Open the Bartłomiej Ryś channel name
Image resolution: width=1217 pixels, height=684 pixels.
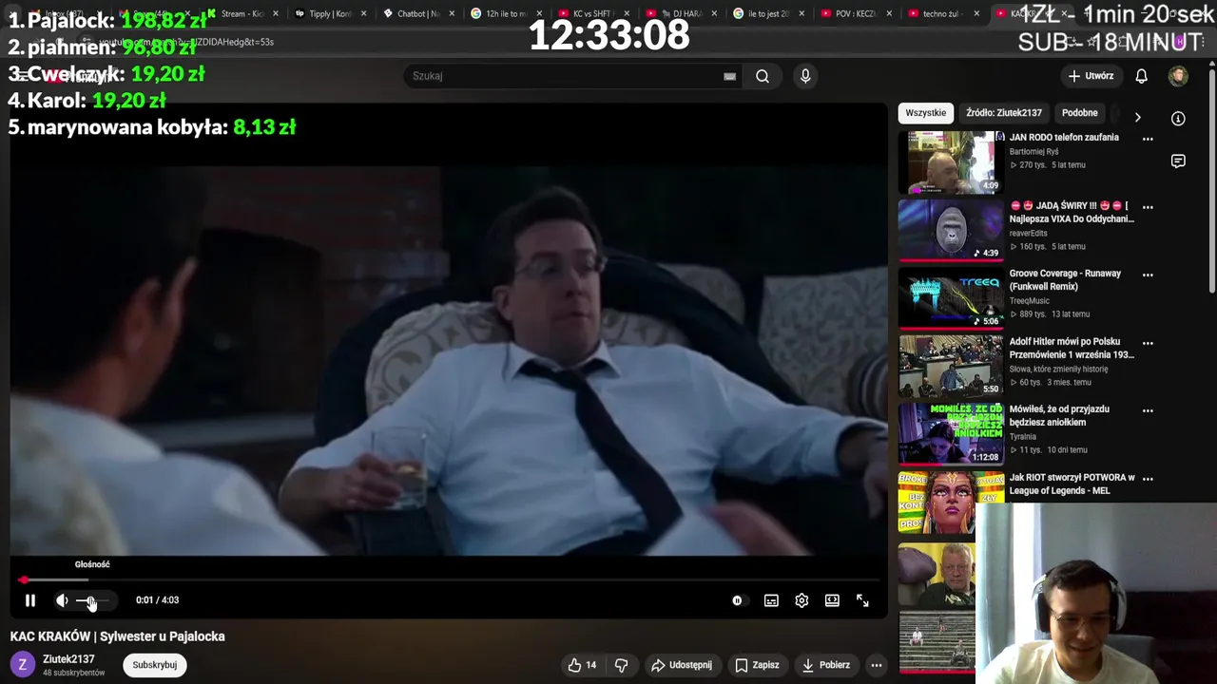(1033, 152)
